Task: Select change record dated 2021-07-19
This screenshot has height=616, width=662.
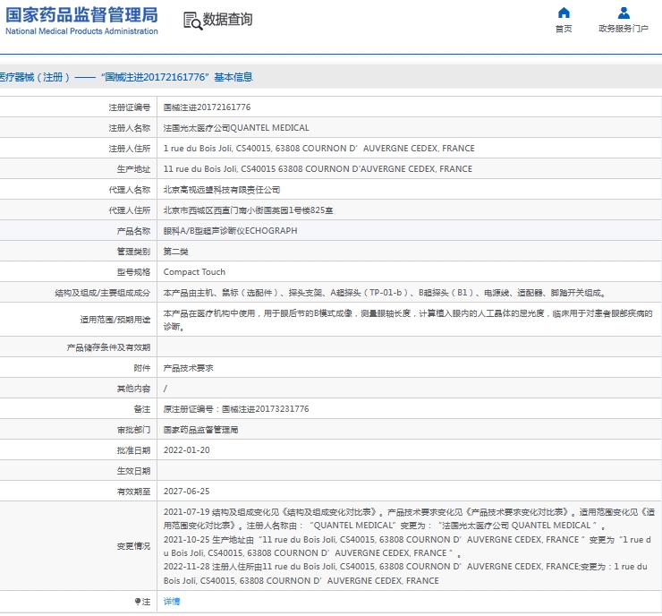Action: [409, 518]
